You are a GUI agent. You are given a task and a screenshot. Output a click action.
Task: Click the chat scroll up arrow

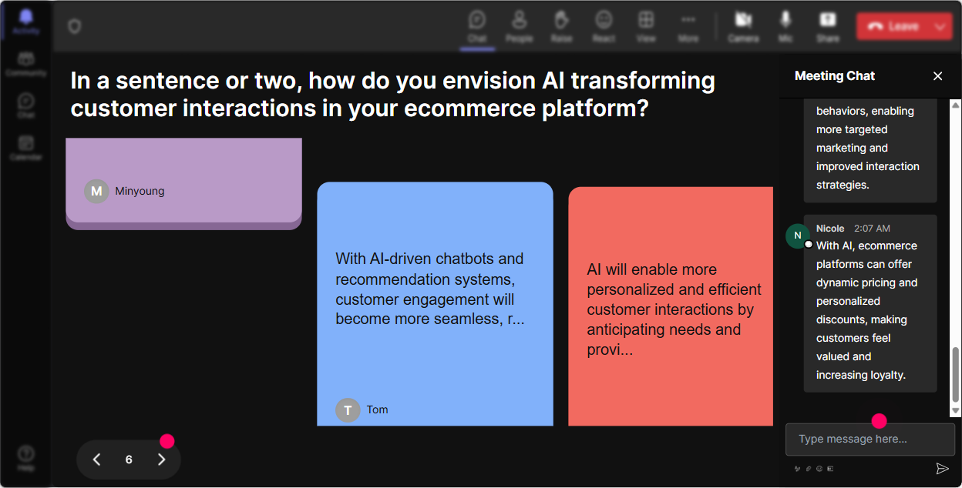[956, 104]
